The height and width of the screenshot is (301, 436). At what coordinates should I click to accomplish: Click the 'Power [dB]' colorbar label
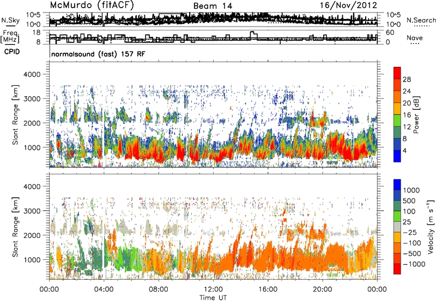(416, 115)
